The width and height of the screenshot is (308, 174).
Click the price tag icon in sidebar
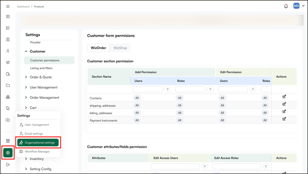click(8, 108)
